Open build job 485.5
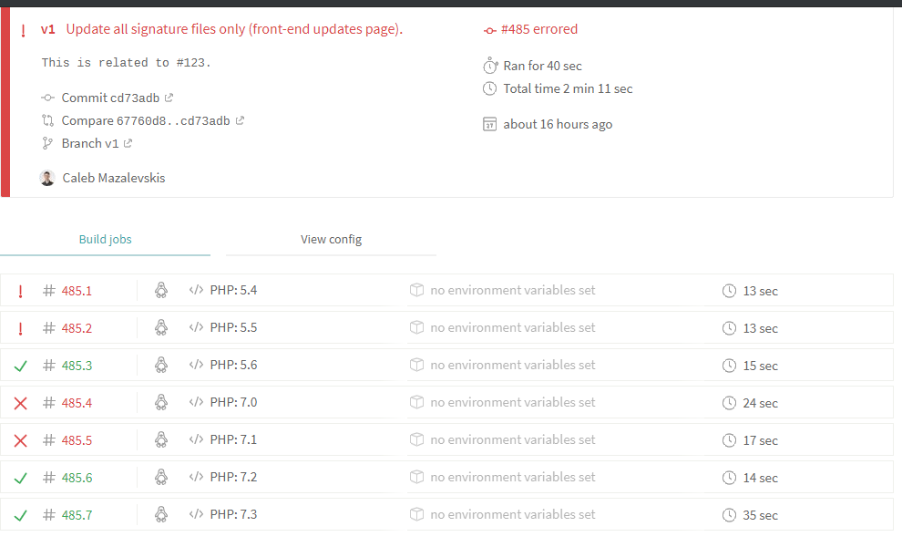 coord(77,440)
